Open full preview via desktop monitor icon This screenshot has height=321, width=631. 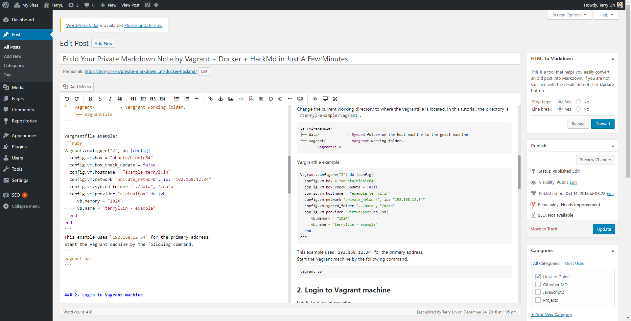pos(325,99)
